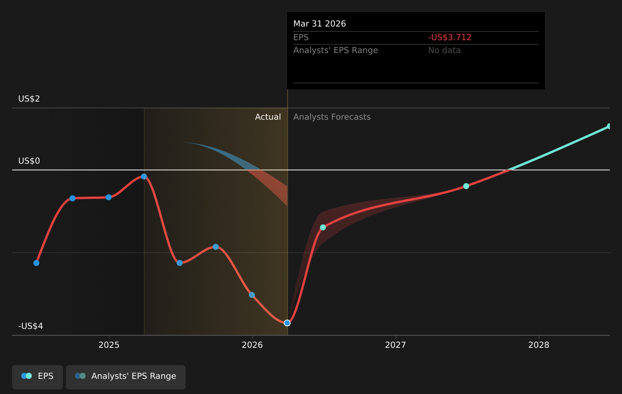
Task: Click the -US$3.712 EPS value in tooltip
Action: coord(450,38)
